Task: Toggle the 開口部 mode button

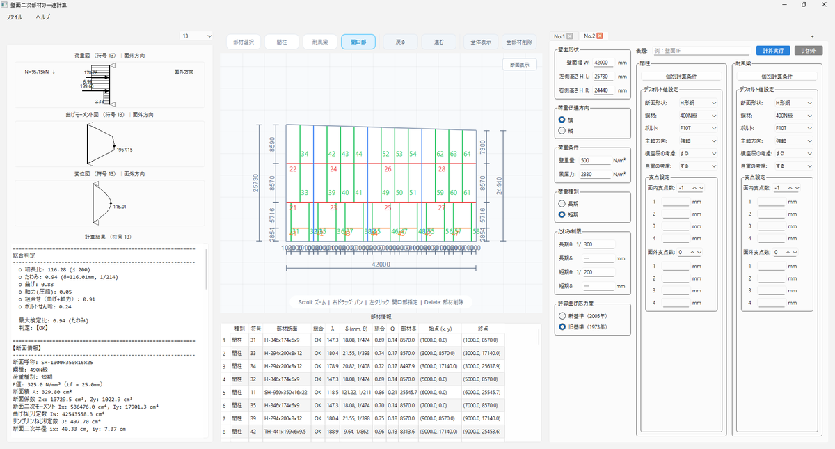Action: point(358,42)
